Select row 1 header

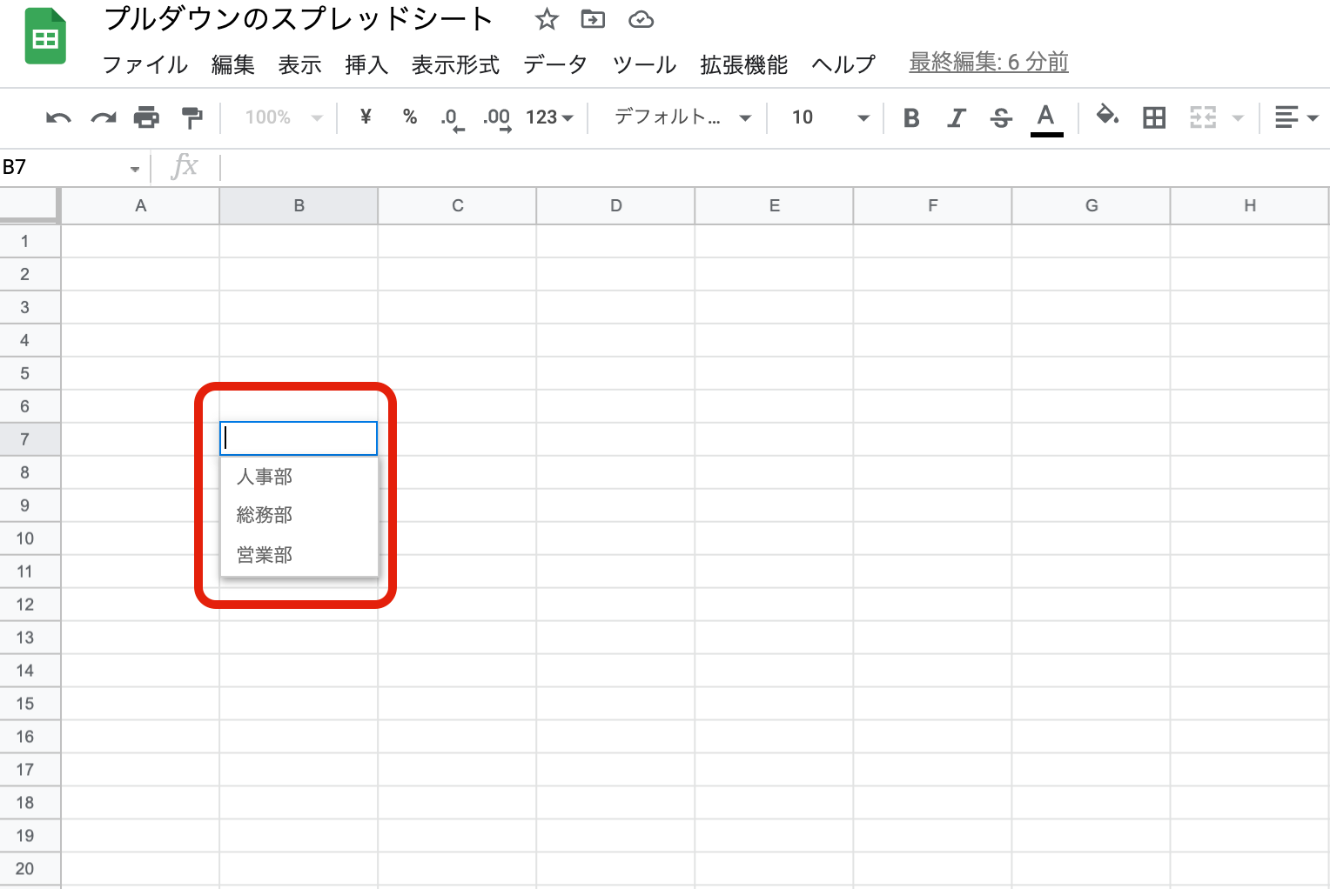click(x=30, y=241)
